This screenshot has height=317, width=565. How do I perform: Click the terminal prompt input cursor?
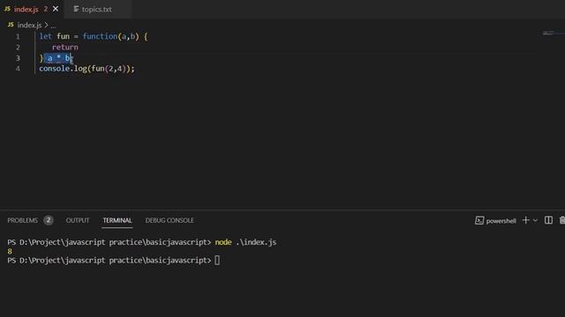point(217,261)
